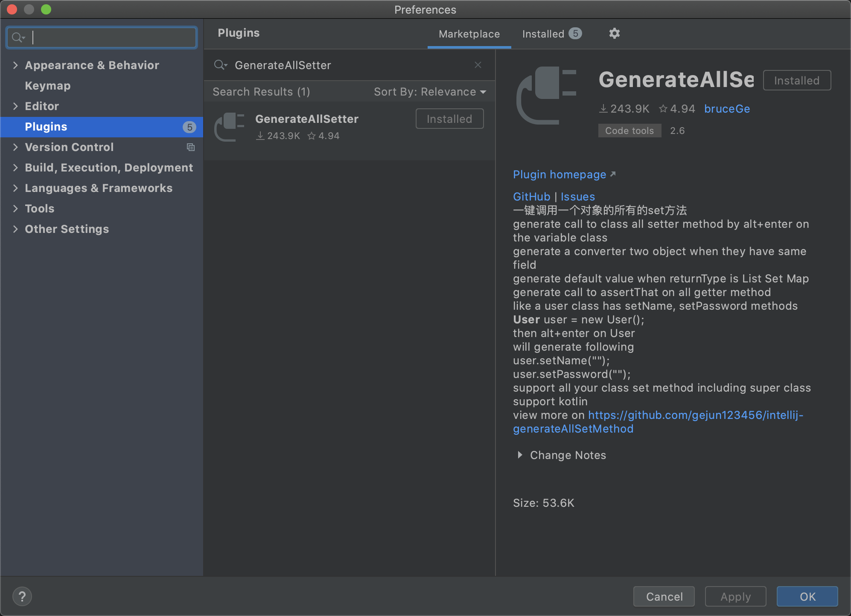Select Plugins in the settings tree

(x=102, y=127)
